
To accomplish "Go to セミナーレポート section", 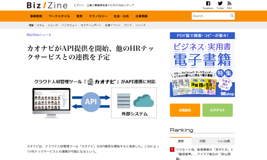I will pos(91,25).
